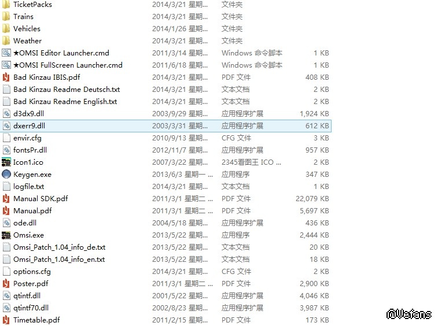This screenshot has width=438, height=326.
Task: Select file name "Manual SDK.pdf"
Action: 41,199
